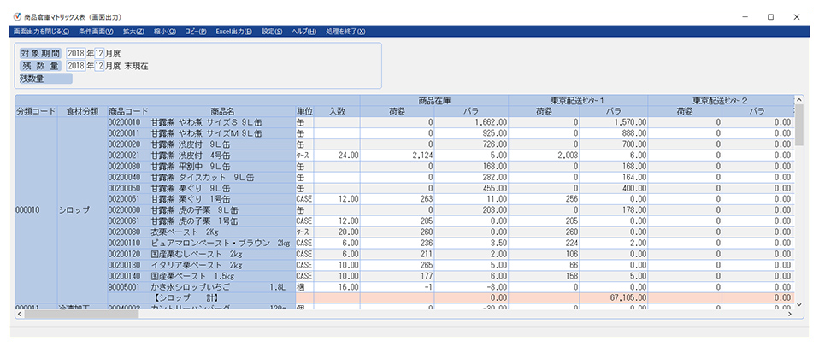819x347 pixels.
Task: Open the 画面出力を閉じる menu
Action: 42,32
